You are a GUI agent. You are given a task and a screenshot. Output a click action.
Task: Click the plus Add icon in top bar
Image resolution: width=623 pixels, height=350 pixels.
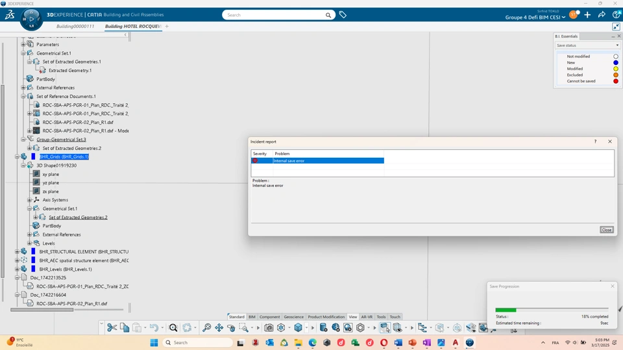(x=587, y=15)
